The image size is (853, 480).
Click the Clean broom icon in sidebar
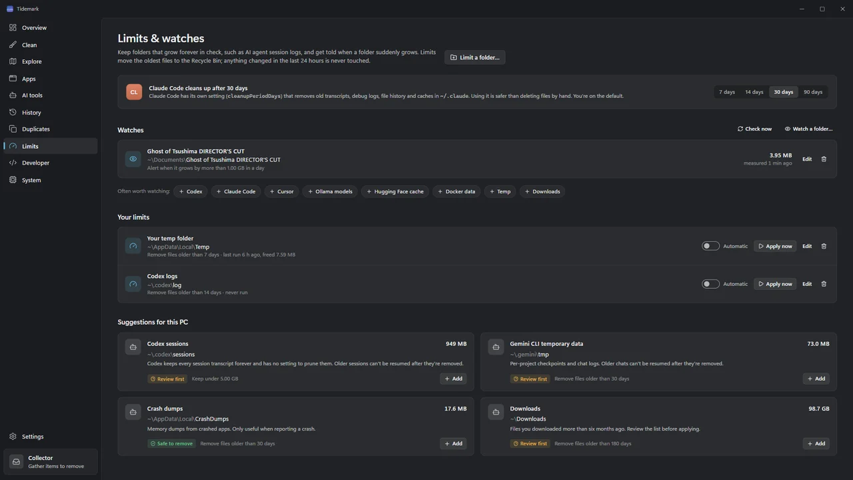tap(13, 45)
